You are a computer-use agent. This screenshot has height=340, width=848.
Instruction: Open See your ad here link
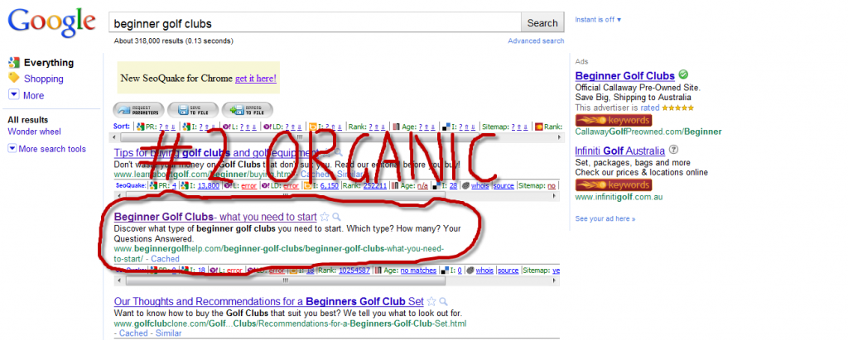click(x=605, y=219)
